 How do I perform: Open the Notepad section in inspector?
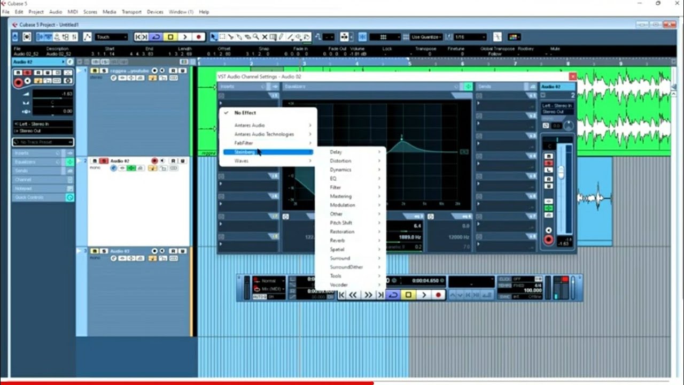[x=43, y=189]
